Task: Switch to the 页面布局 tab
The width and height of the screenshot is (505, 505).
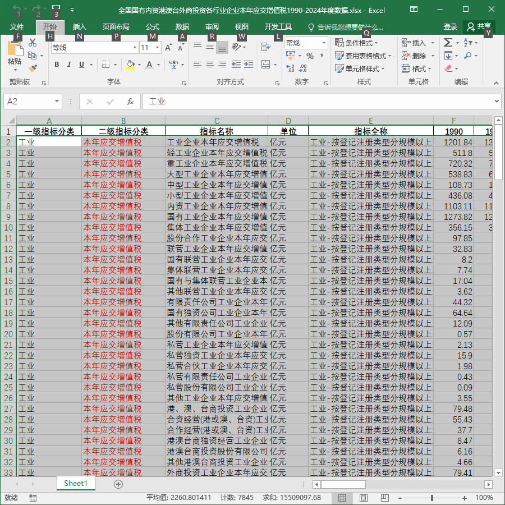Action: pos(116,27)
